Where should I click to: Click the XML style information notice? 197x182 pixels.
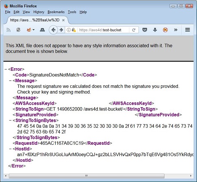point(89,49)
